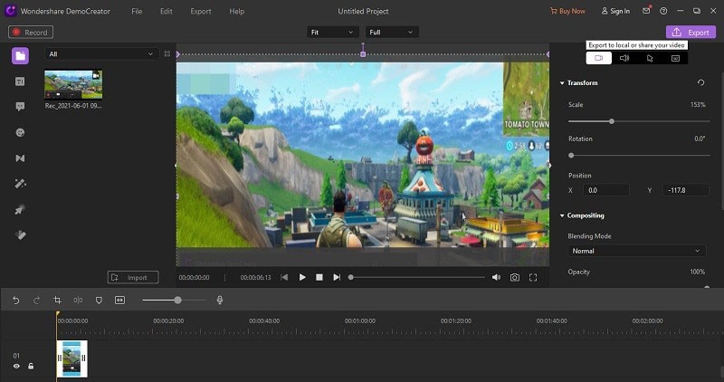Screen dimensions: 724x382
Task: Open the File menu
Action: point(137,11)
